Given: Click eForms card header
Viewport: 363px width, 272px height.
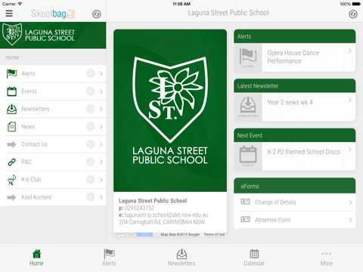Looking at the screenshot, I should tap(295, 186).
